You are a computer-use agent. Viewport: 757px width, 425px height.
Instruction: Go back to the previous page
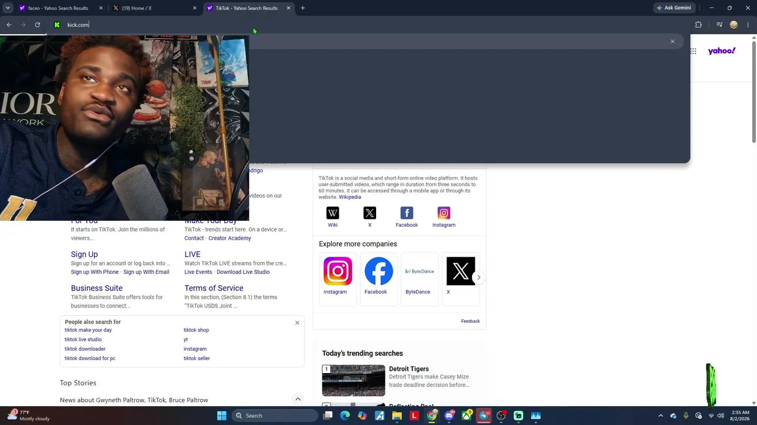[x=9, y=25]
